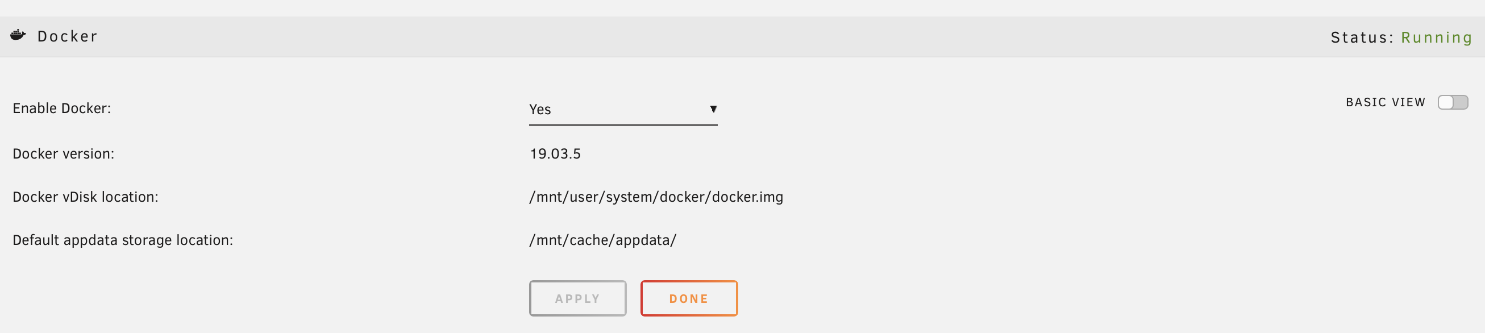1485x333 pixels.
Task: Click the grayed-out APPLY button
Action: (x=577, y=298)
